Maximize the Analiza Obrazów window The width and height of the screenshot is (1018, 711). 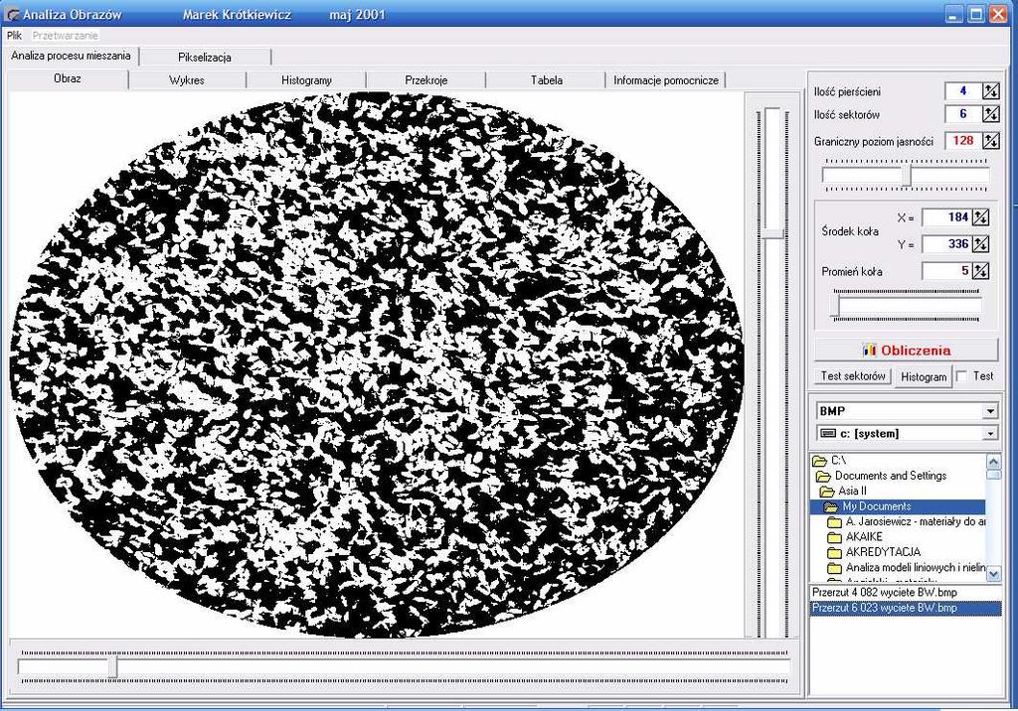[976, 14]
